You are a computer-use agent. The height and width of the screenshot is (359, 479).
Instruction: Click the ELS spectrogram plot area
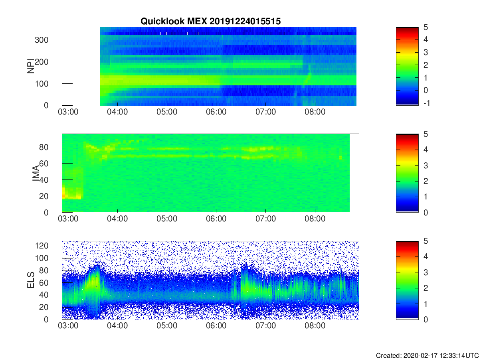[211, 280]
